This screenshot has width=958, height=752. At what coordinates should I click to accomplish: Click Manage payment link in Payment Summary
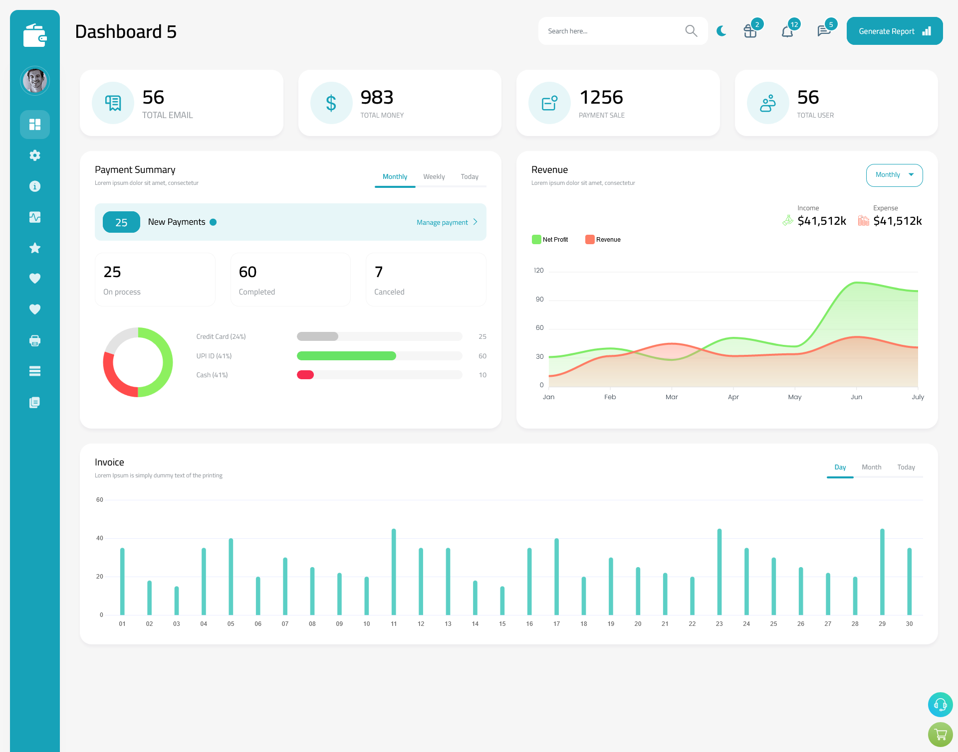[x=443, y=221]
